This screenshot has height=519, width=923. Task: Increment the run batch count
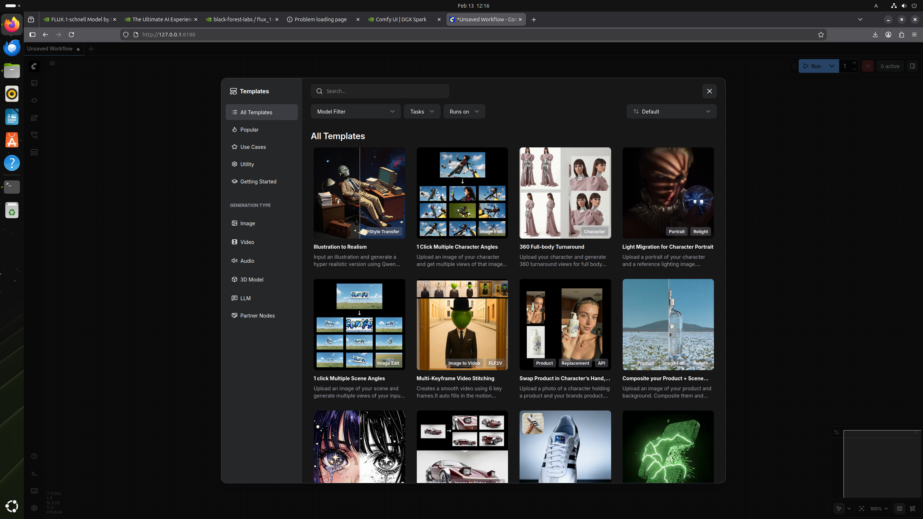(x=854, y=63)
